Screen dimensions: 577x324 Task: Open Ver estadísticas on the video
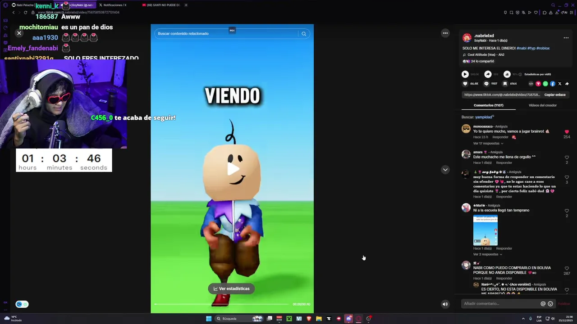click(x=231, y=289)
